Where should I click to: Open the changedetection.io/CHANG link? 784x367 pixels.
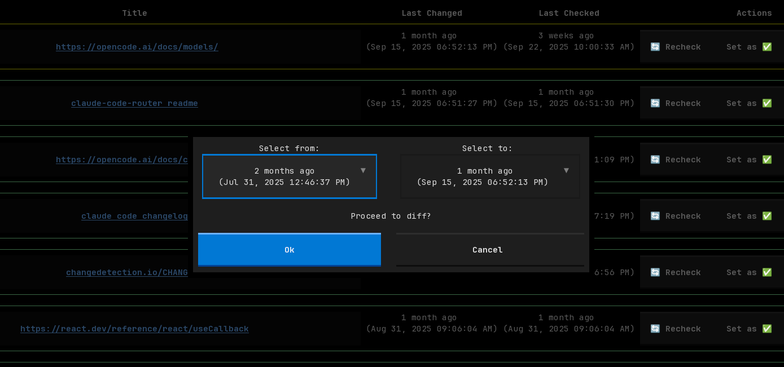coord(127,272)
